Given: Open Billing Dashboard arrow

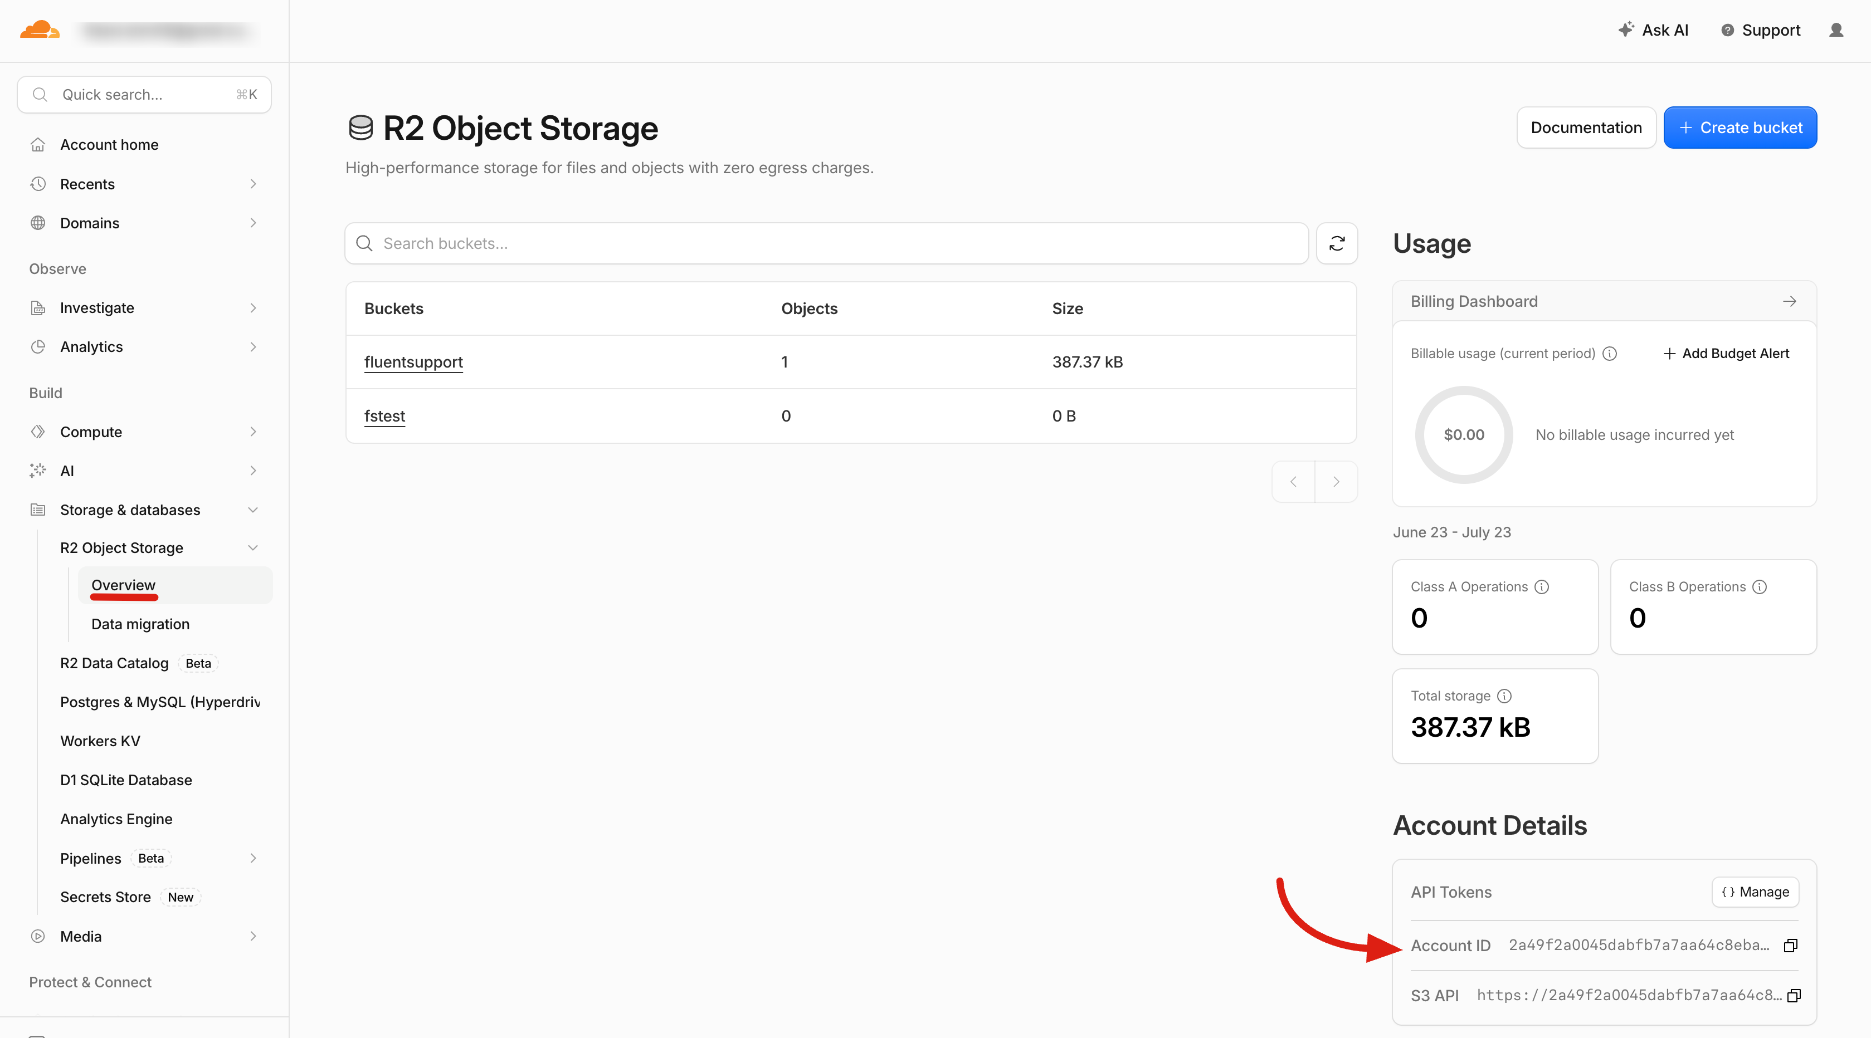Looking at the screenshot, I should point(1790,301).
